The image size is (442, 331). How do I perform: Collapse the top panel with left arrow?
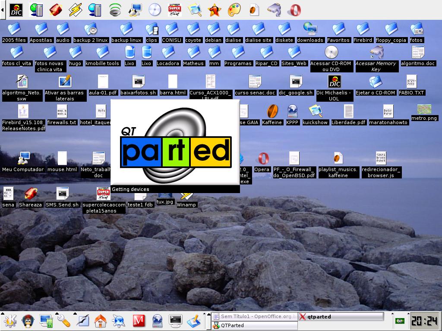[x=3, y=10]
